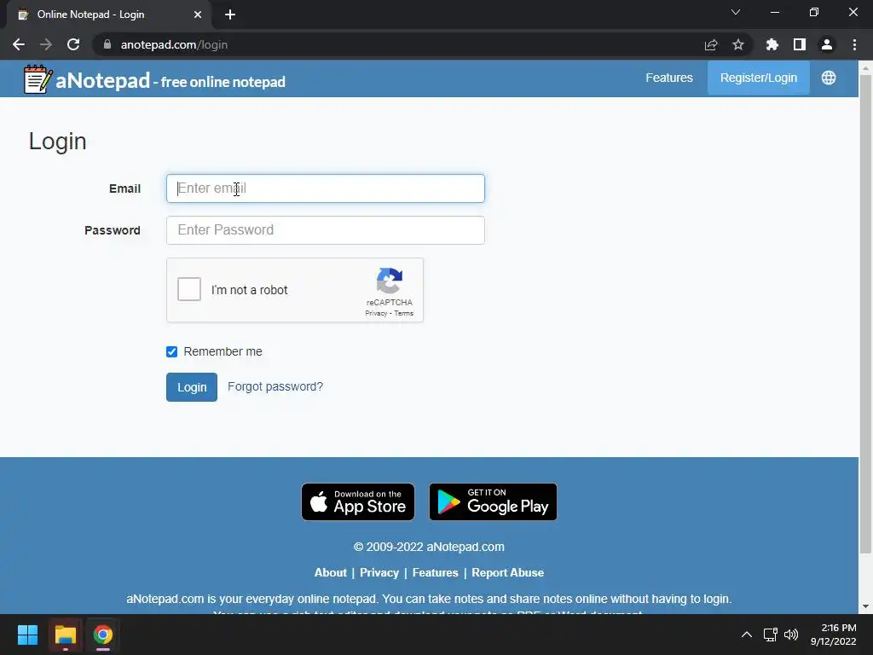
Task: Click Download on the App Store badge
Action: (358, 501)
